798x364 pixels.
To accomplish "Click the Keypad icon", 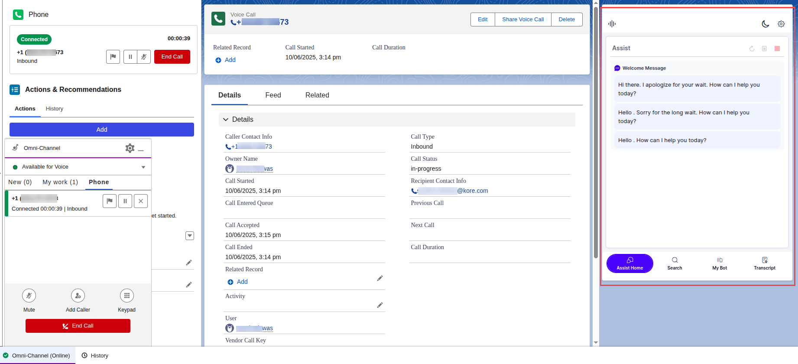I will [127, 296].
